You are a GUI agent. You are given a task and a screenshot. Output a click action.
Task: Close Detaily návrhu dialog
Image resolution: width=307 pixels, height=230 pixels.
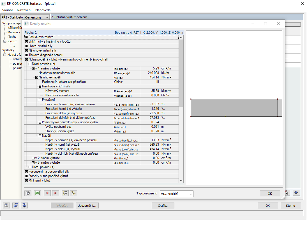pyautogui.click(x=278, y=24)
